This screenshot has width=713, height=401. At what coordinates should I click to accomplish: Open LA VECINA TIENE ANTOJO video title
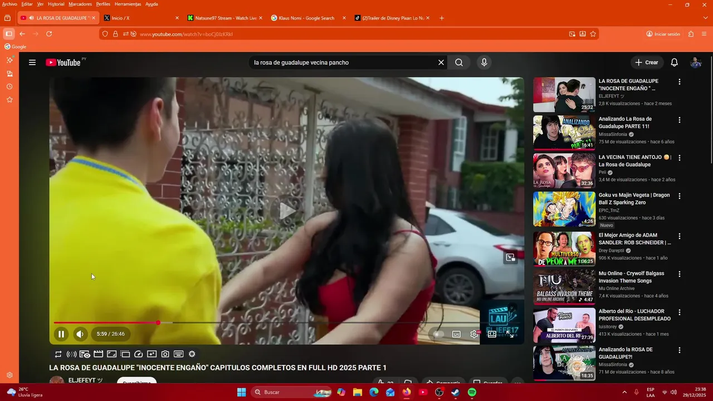[x=634, y=161]
